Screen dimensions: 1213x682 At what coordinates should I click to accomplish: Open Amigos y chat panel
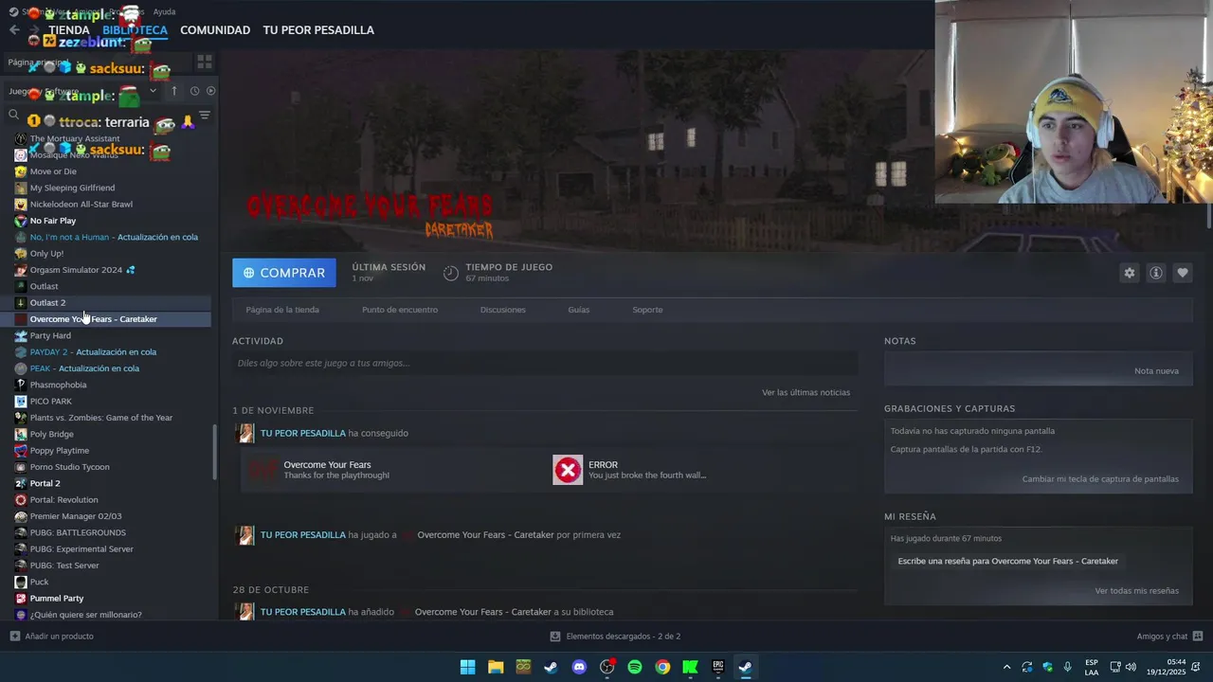pos(1169,637)
